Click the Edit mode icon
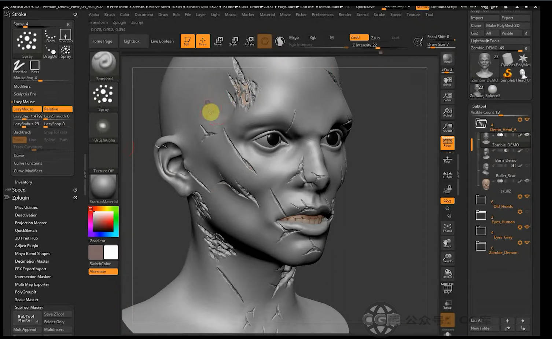The image size is (552, 339). click(x=187, y=41)
